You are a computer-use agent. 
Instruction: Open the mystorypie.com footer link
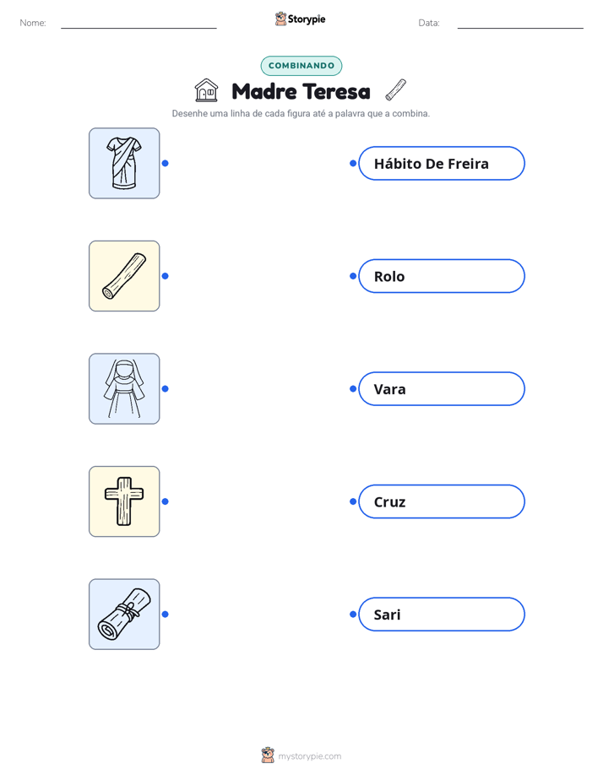[x=309, y=756]
